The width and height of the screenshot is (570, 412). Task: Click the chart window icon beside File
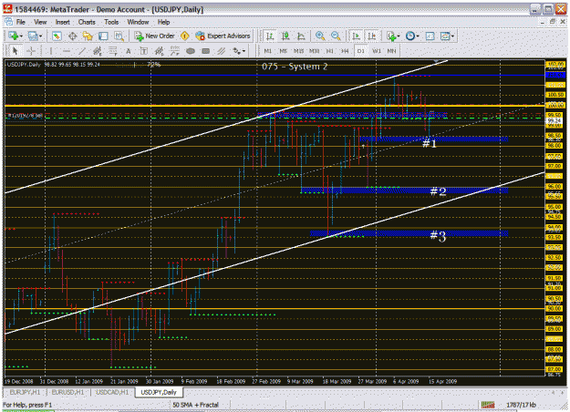8,22
